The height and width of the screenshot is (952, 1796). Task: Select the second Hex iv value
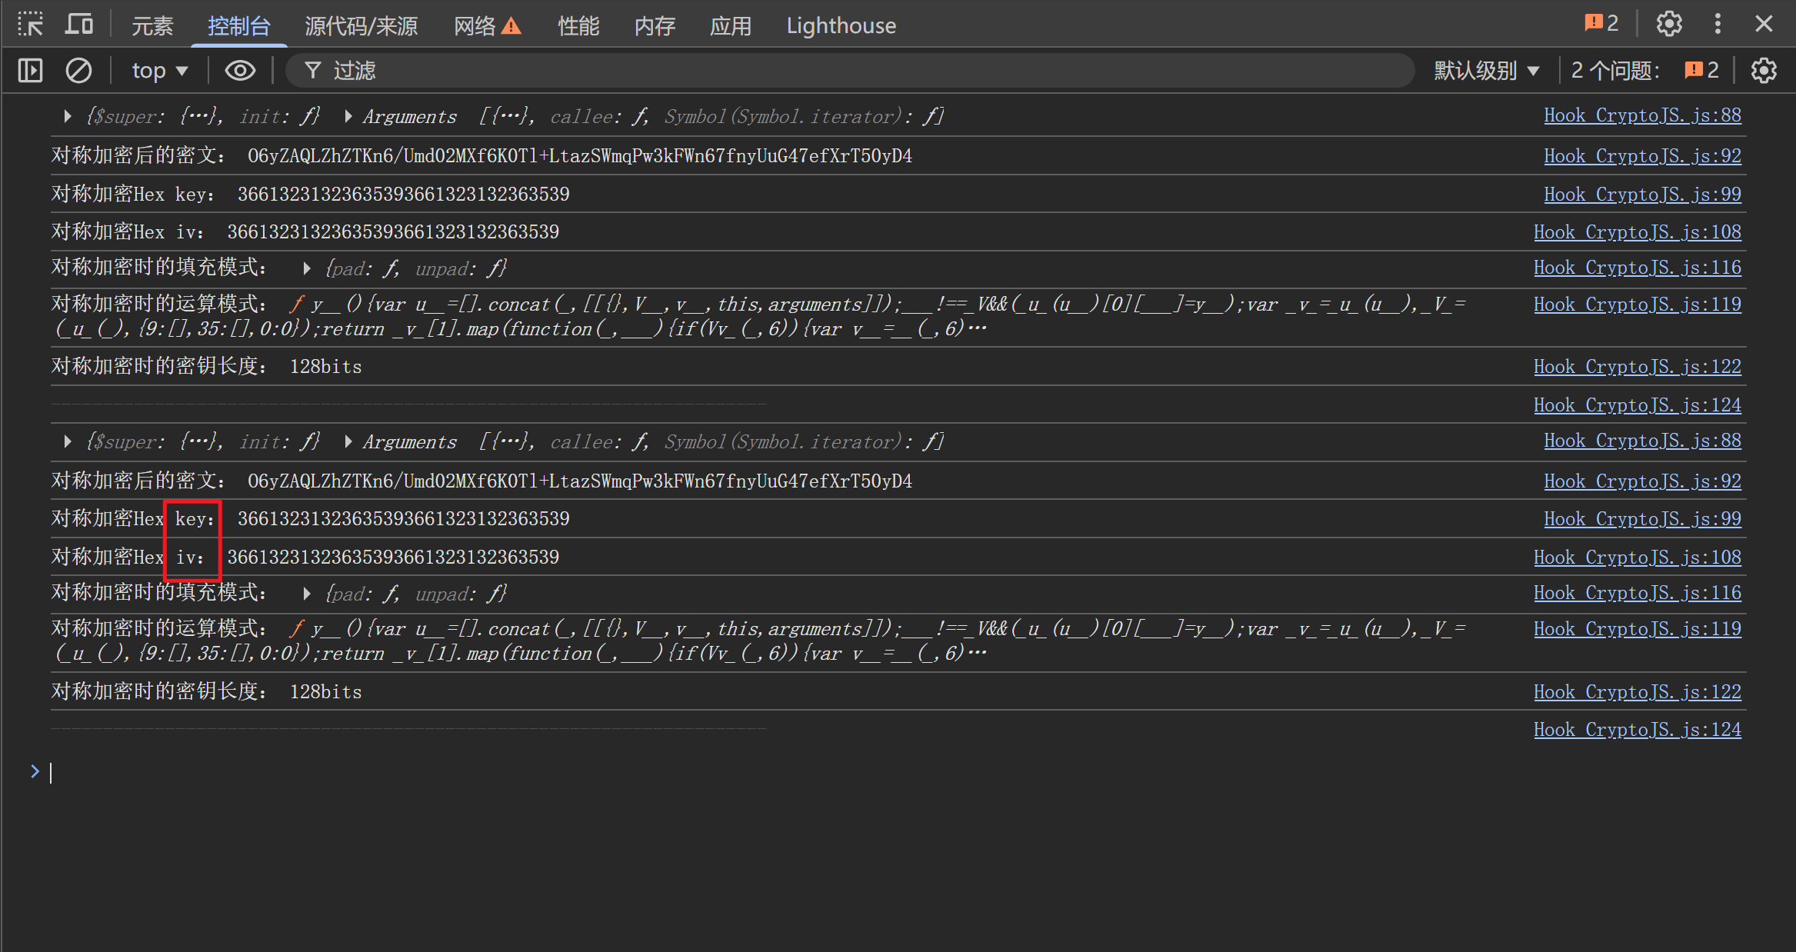pos(393,558)
